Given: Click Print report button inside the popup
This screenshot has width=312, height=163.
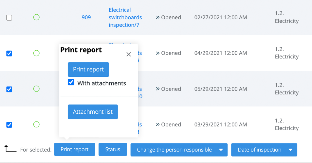Looking at the screenshot, I should pos(88,70).
